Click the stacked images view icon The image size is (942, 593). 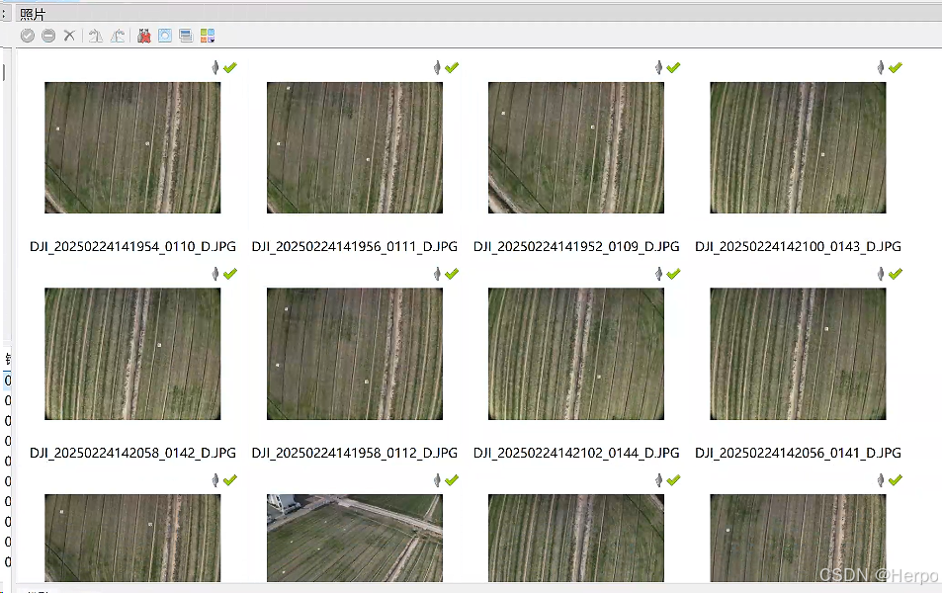(x=186, y=36)
